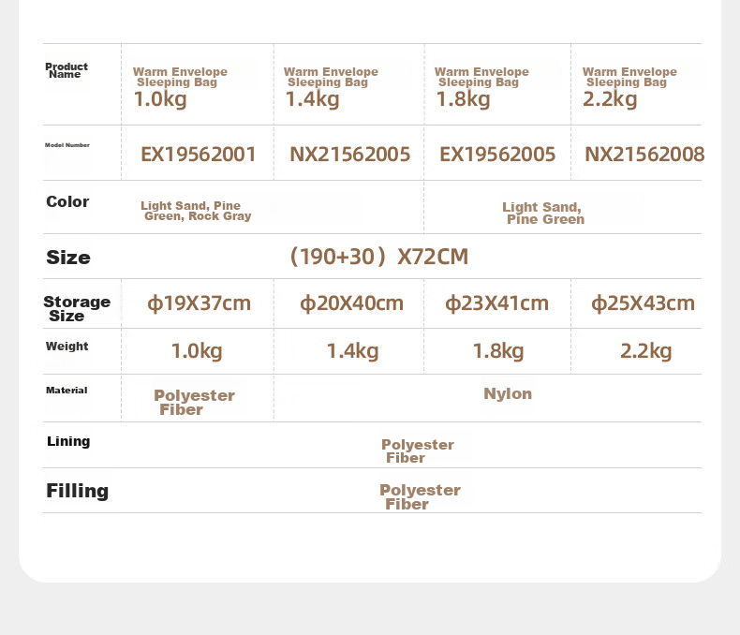Image resolution: width=740 pixels, height=635 pixels.
Task: Click the Lining row label
Action: click(x=68, y=441)
